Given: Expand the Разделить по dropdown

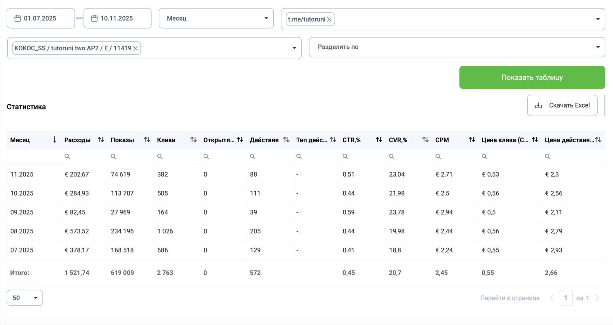Looking at the screenshot, I should pos(457,47).
